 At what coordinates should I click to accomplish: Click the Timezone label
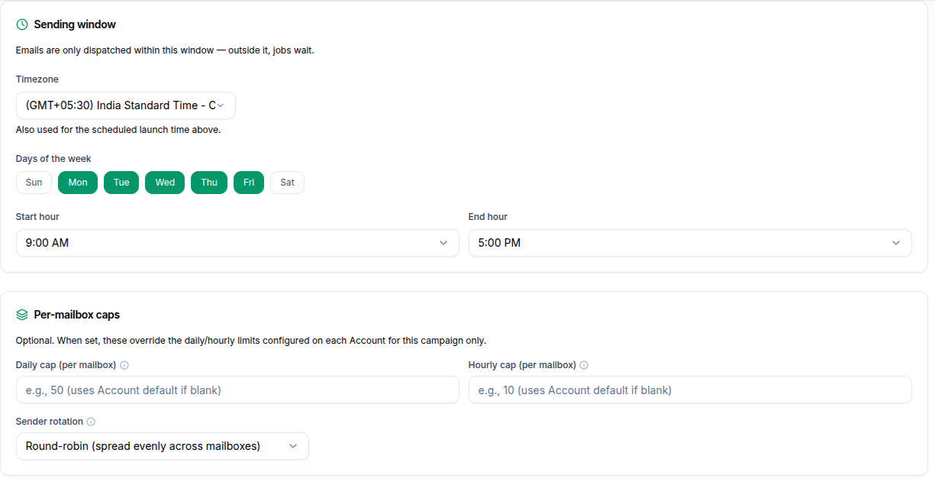click(37, 79)
